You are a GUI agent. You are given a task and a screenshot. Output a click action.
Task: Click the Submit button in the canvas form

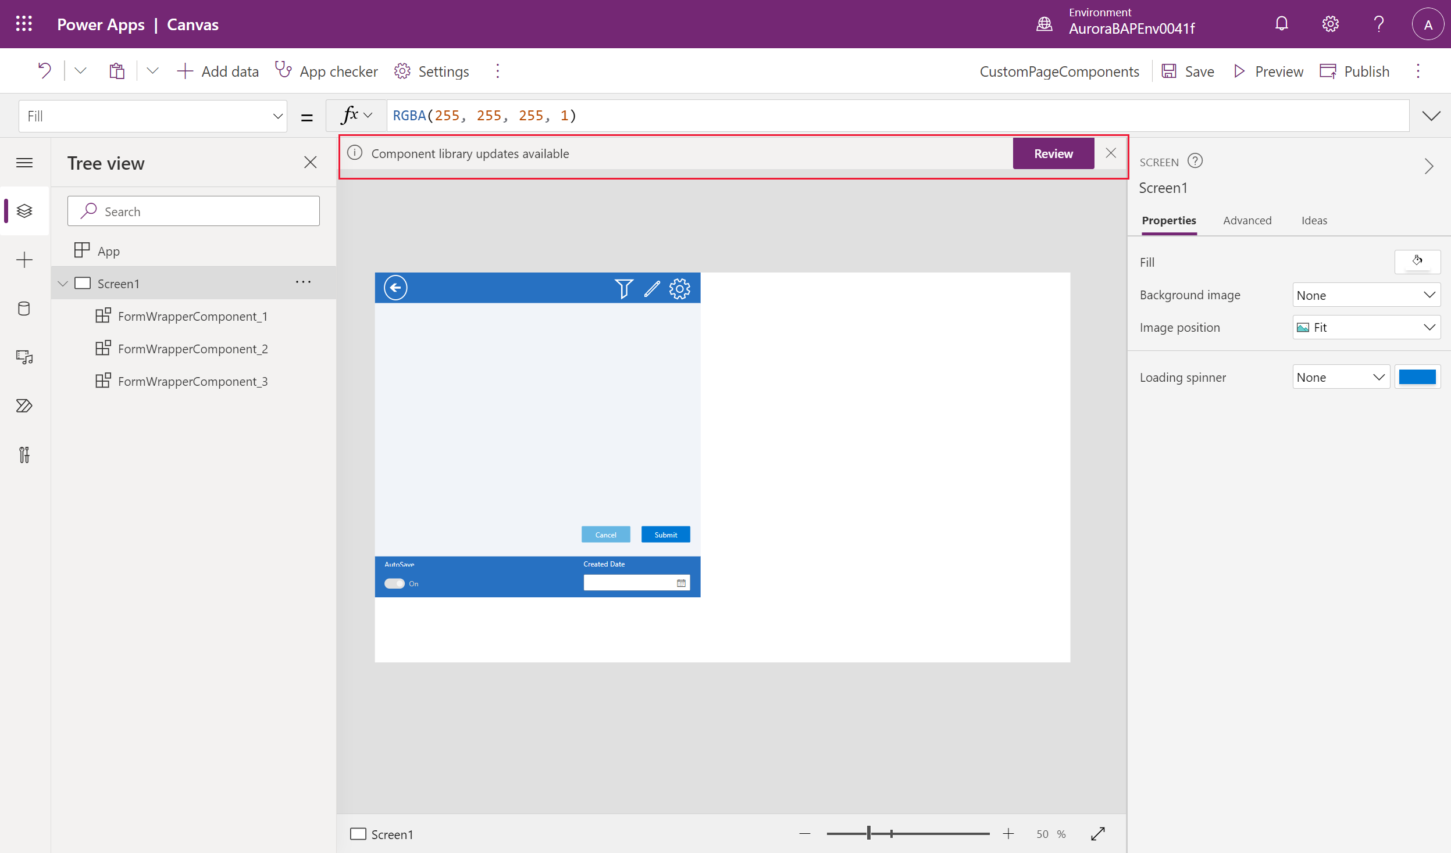coord(665,534)
